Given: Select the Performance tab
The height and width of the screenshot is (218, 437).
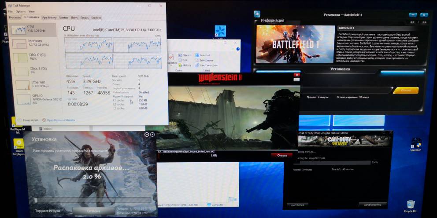Looking at the screenshot, I should coord(31,17).
